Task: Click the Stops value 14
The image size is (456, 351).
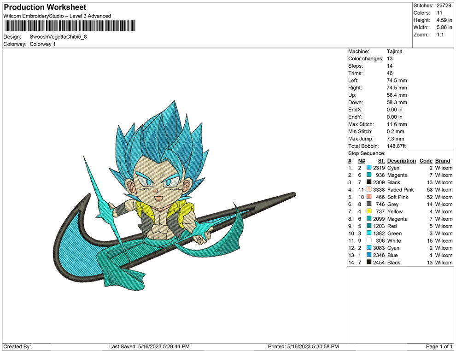Action: click(389, 66)
